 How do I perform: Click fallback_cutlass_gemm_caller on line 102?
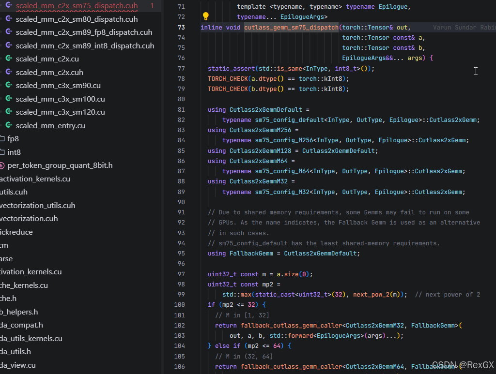pos(291,325)
